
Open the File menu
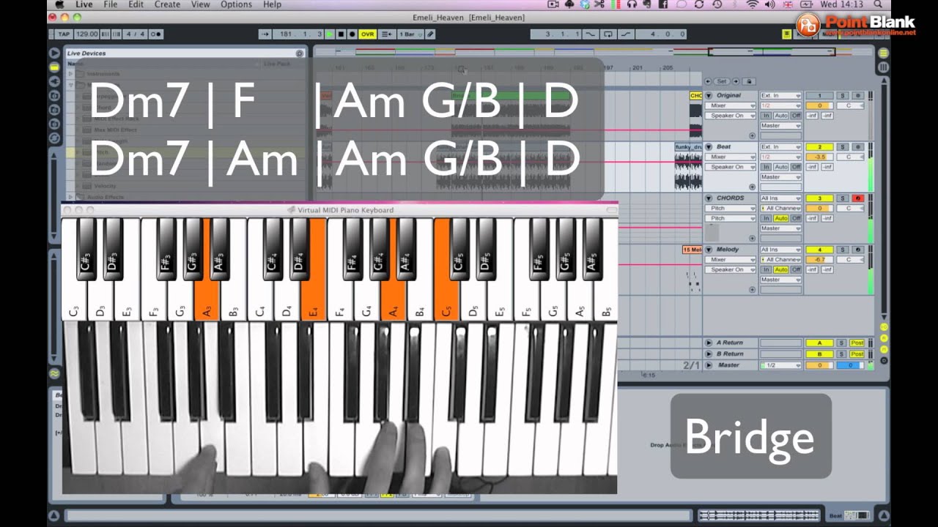[110, 4]
